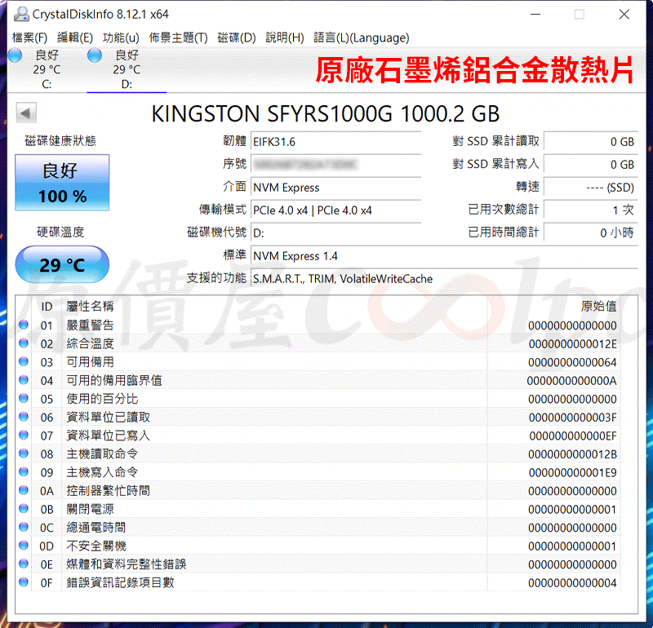Click status dot for 05 使用的百分比

point(24,398)
